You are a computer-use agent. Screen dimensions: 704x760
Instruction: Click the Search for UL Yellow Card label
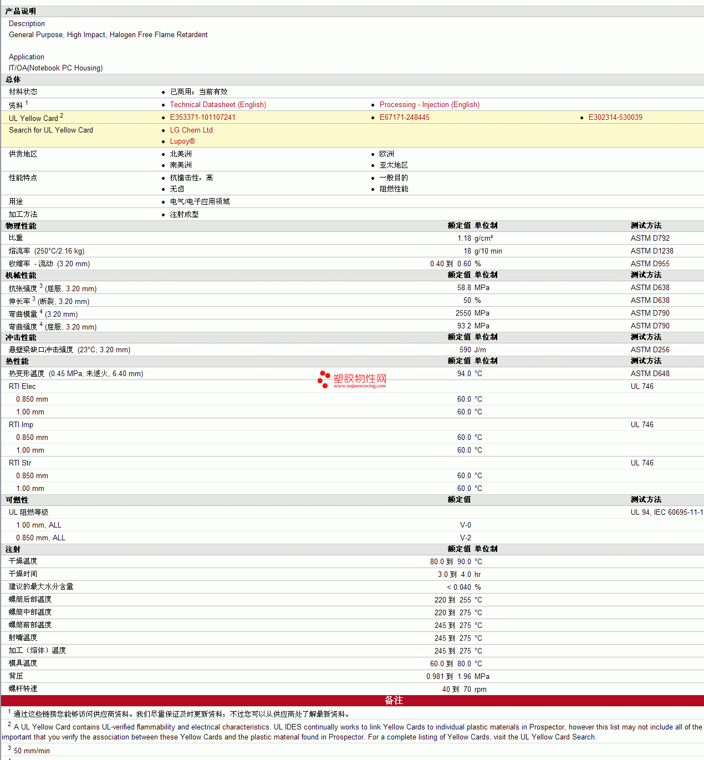51,130
